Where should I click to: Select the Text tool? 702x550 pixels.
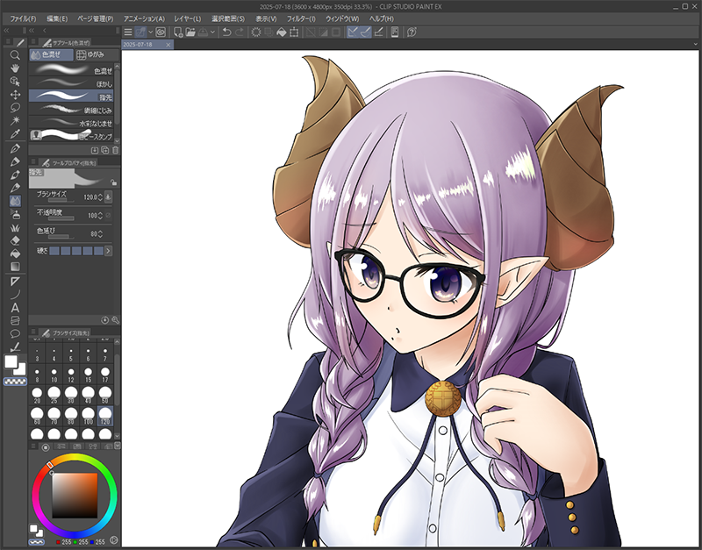coord(15,308)
